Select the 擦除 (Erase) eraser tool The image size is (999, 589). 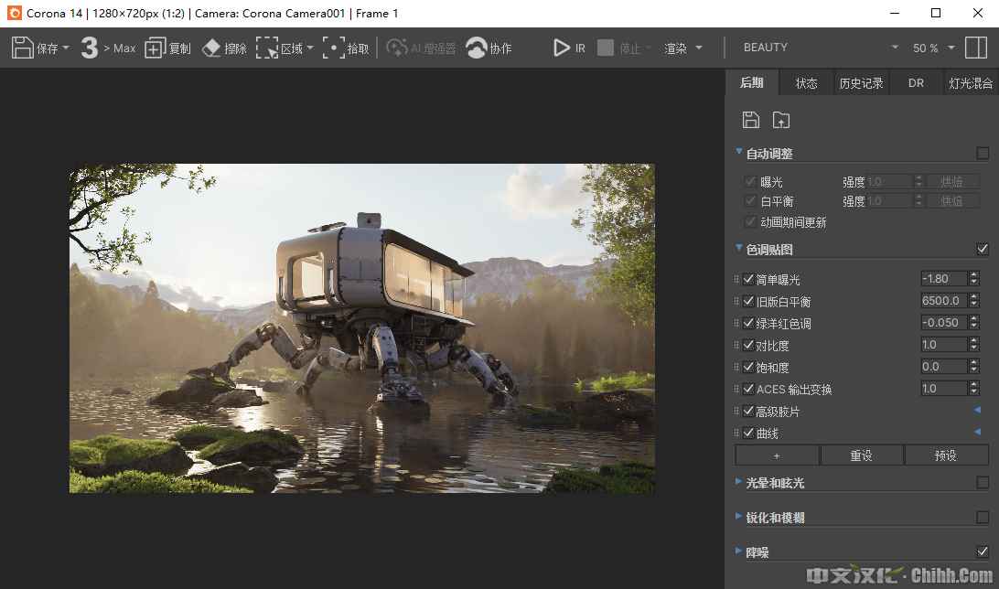(211, 48)
